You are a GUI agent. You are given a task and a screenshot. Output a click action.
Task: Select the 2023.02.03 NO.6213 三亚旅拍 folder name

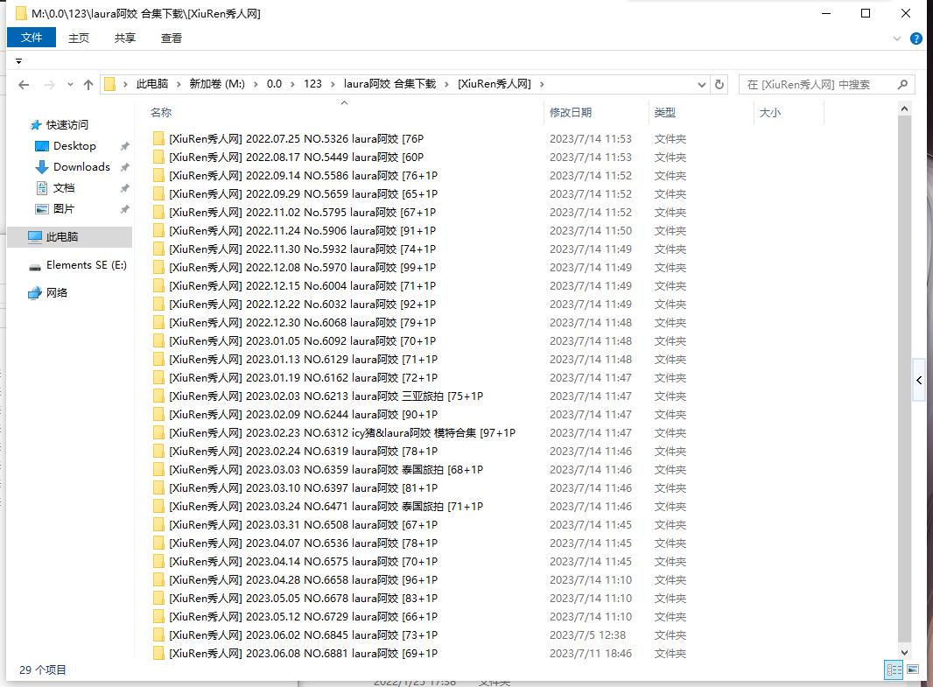coord(326,396)
